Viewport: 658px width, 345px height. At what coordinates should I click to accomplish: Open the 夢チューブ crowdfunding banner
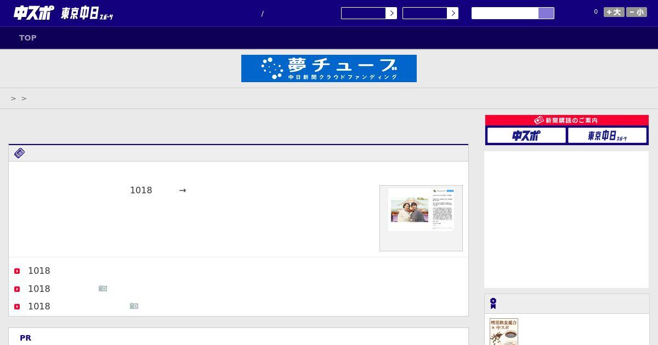click(x=329, y=68)
